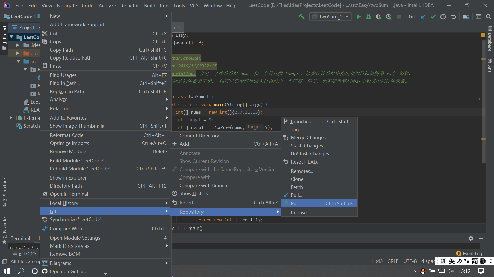Open the Structure tool window tab
Image resolution: width=494 pixels, height=277 pixels.
[4, 192]
